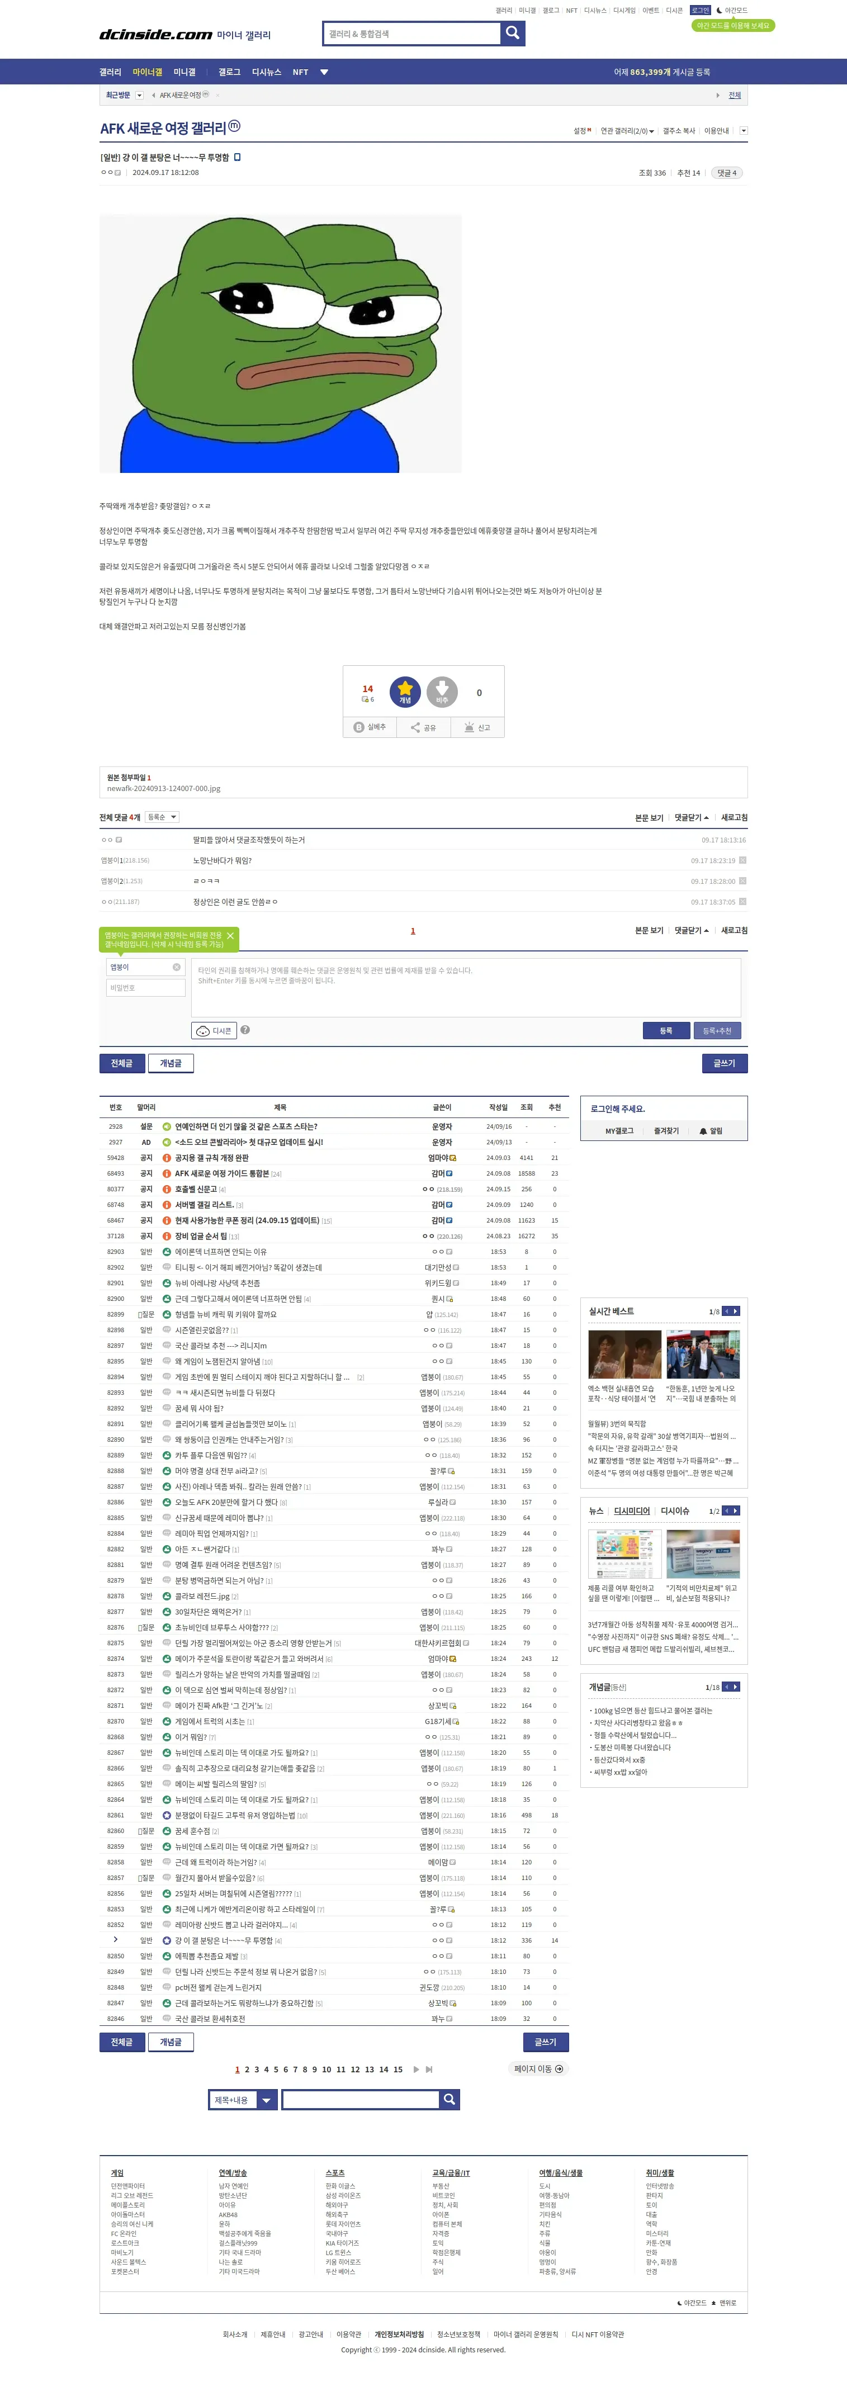Go to page 5 in pagination
This screenshot has width=847, height=2382.
[276, 2070]
